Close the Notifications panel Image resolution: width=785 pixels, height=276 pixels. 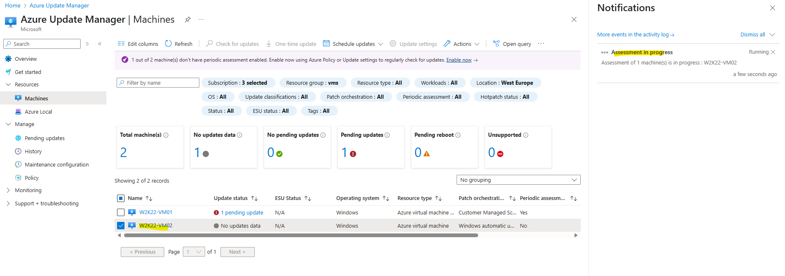click(x=772, y=8)
